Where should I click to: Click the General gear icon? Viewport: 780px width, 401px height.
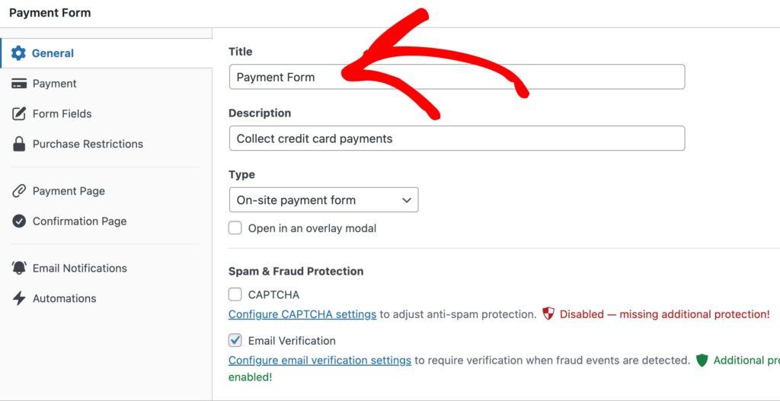(x=19, y=53)
